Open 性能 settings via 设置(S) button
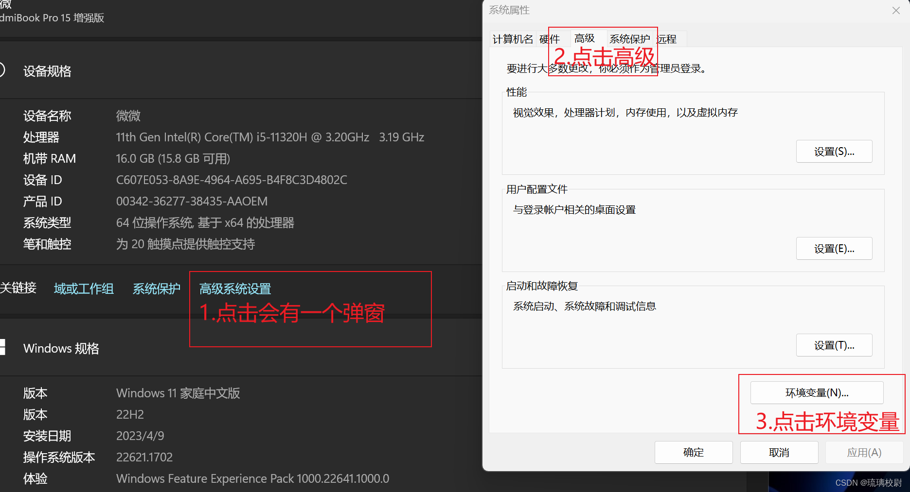910x492 pixels. (834, 151)
